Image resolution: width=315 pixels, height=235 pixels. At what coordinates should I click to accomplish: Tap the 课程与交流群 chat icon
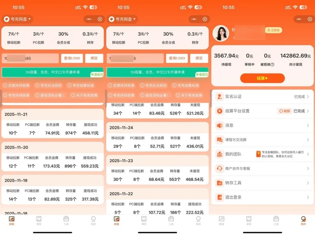tap(219, 140)
